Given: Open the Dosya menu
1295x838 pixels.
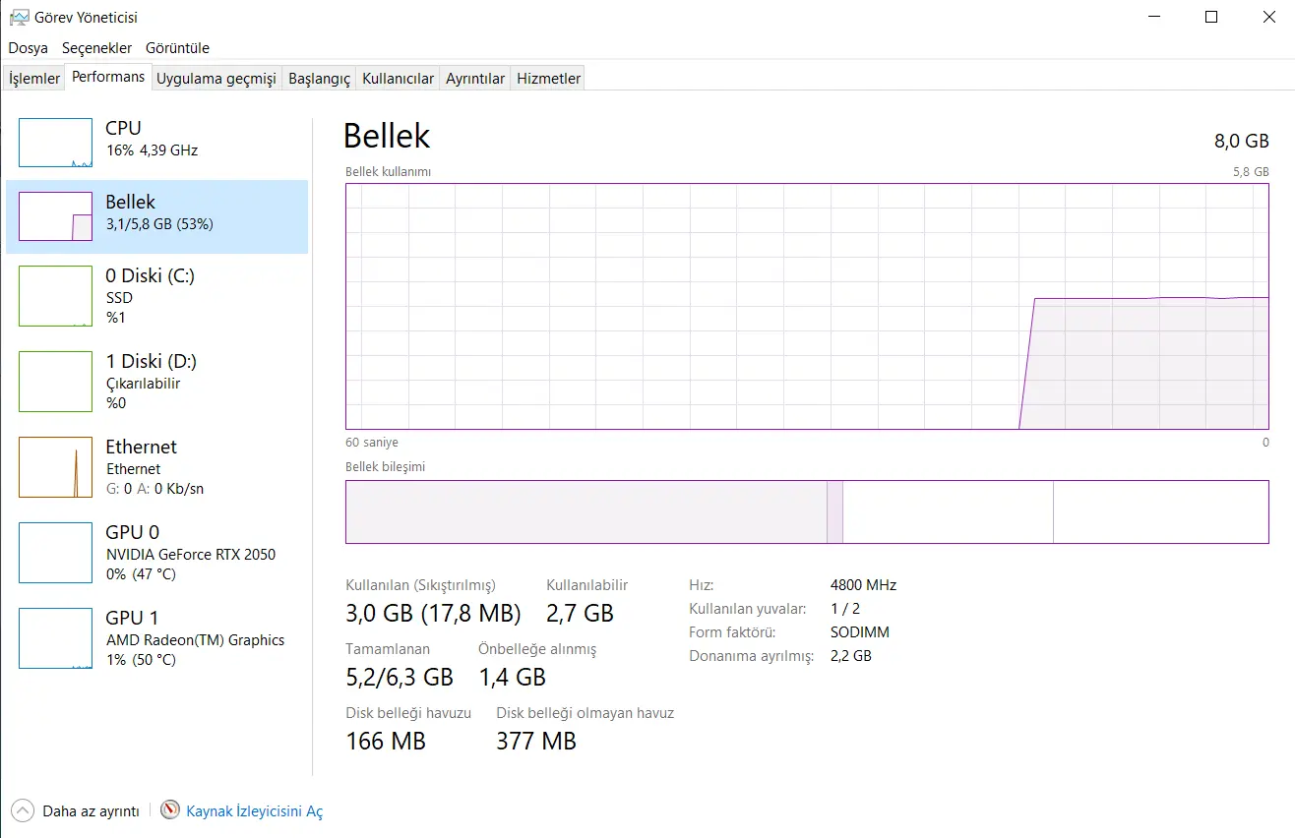Looking at the screenshot, I should pos(29,47).
